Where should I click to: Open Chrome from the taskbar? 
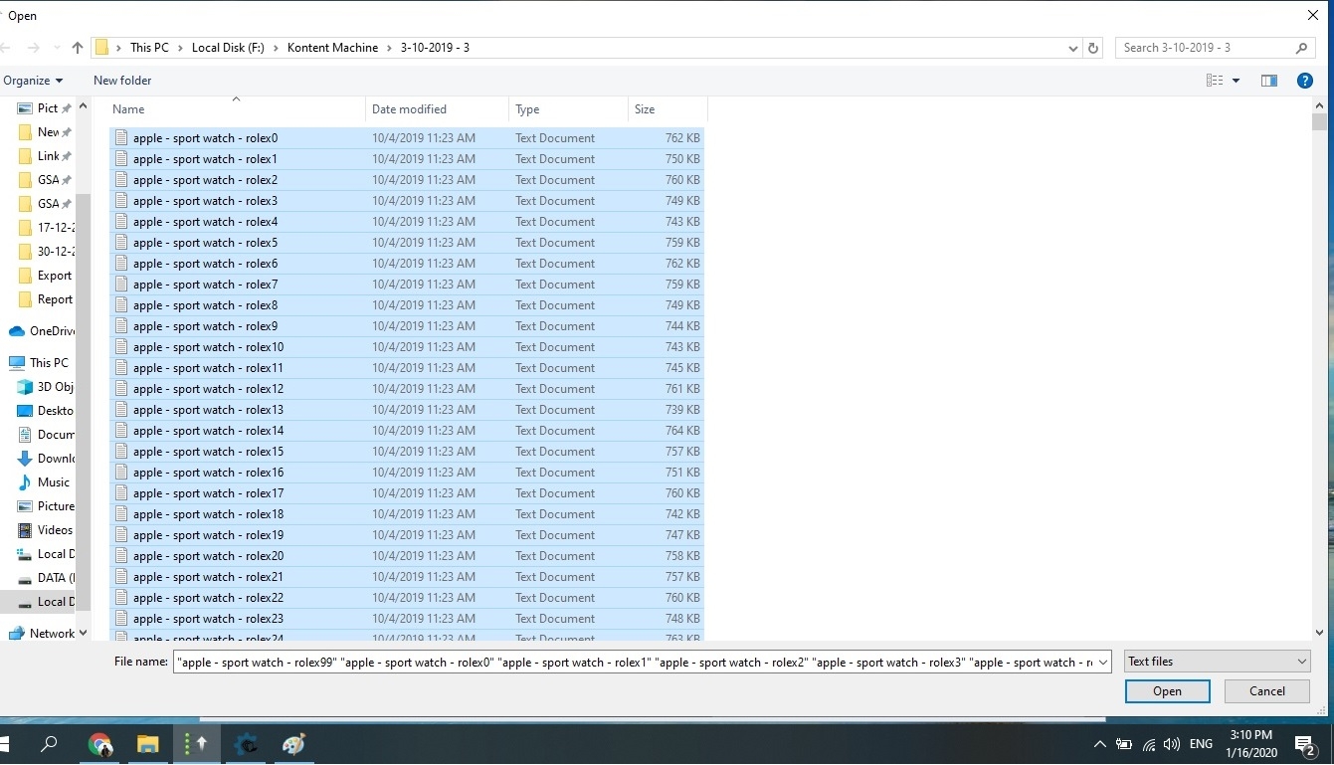[x=98, y=743]
